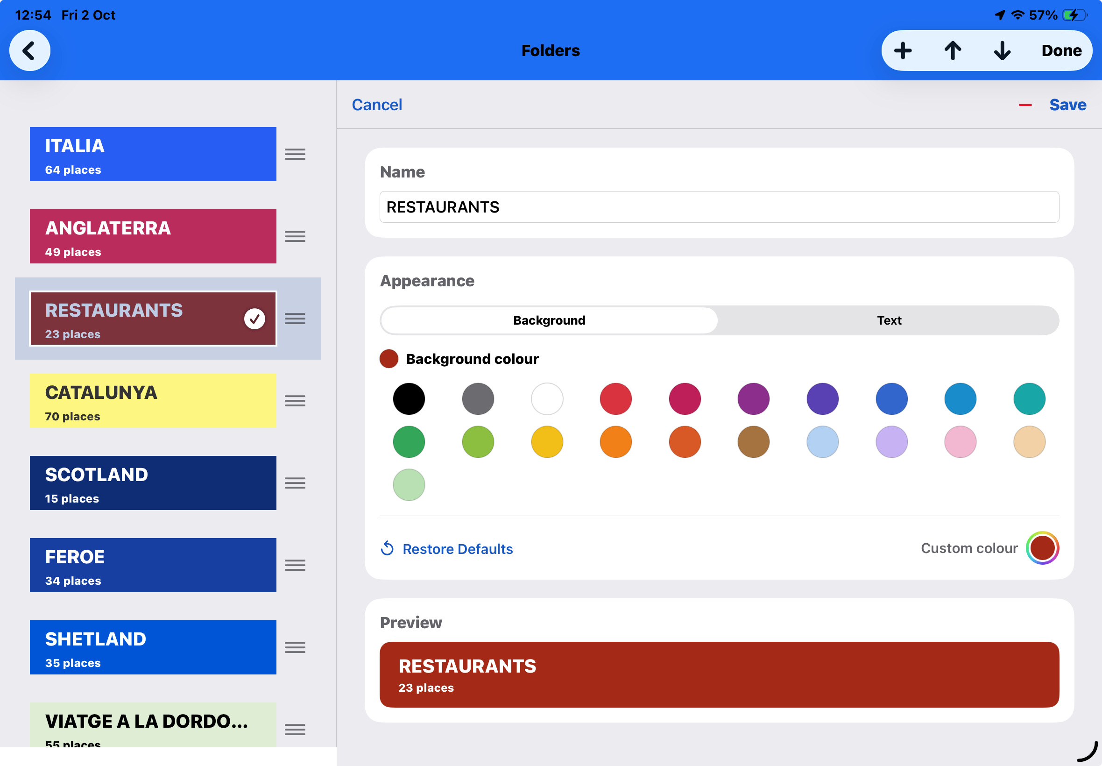Go back using the chevron button
The height and width of the screenshot is (766, 1102).
[x=30, y=50]
